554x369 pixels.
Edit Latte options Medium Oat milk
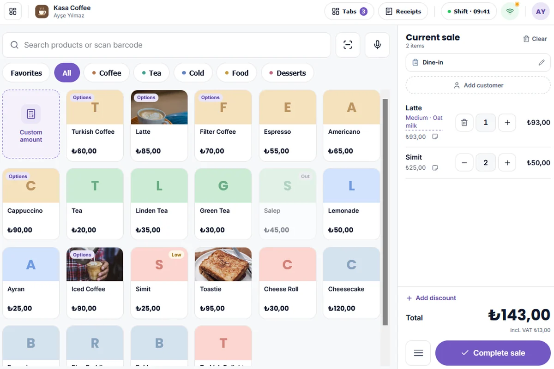(424, 122)
